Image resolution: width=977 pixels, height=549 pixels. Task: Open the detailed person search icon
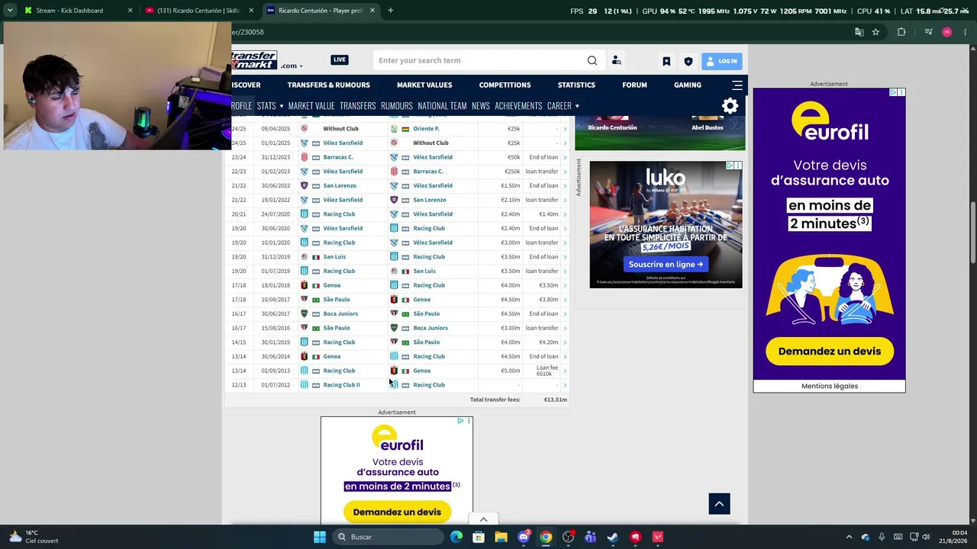[616, 60]
